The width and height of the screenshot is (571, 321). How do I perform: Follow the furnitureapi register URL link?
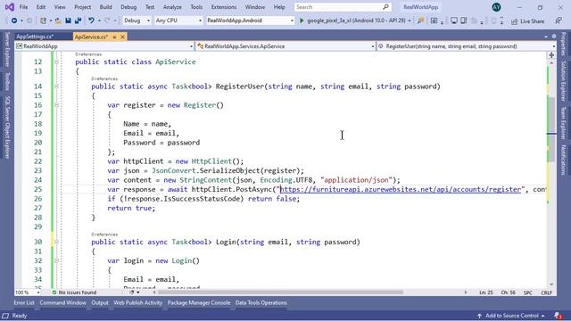401,189
